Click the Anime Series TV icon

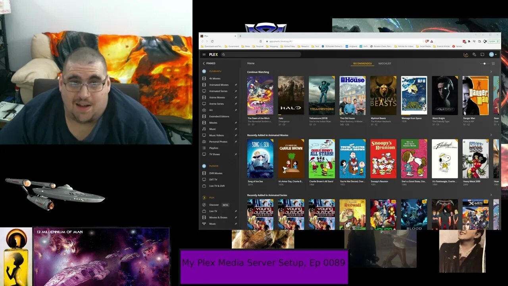click(204, 104)
